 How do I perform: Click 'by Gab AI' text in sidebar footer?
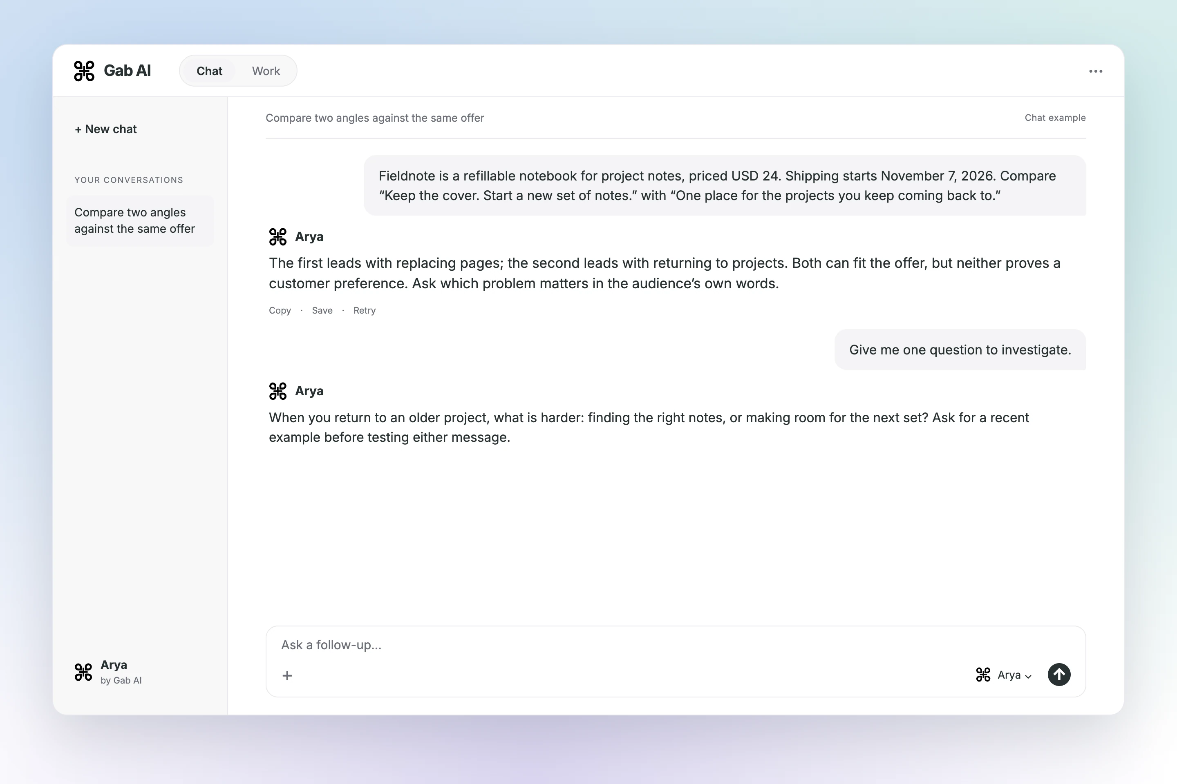pyautogui.click(x=121, y=681)
